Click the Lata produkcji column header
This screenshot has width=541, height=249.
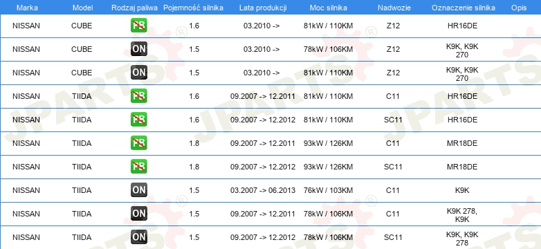coord(263,8)
